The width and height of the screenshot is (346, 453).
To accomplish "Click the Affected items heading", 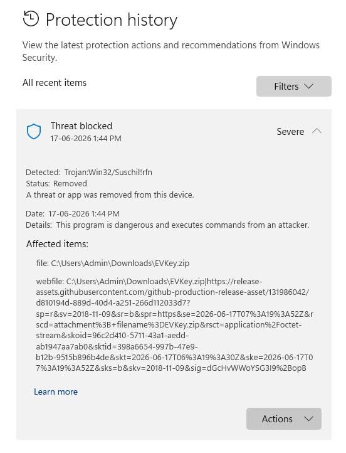I will pos(57,244).
